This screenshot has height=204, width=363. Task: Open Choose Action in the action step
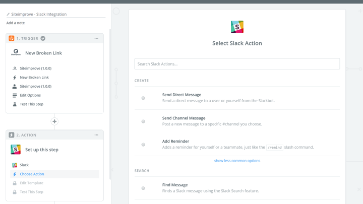(x=32, y=174)
